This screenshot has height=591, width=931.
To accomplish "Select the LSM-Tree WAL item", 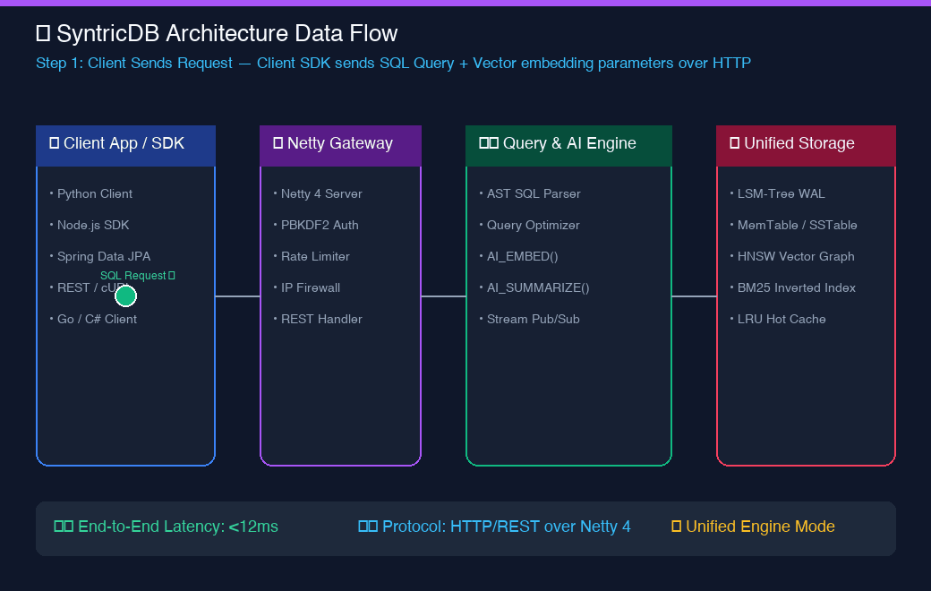I will (x=777, y=193).
